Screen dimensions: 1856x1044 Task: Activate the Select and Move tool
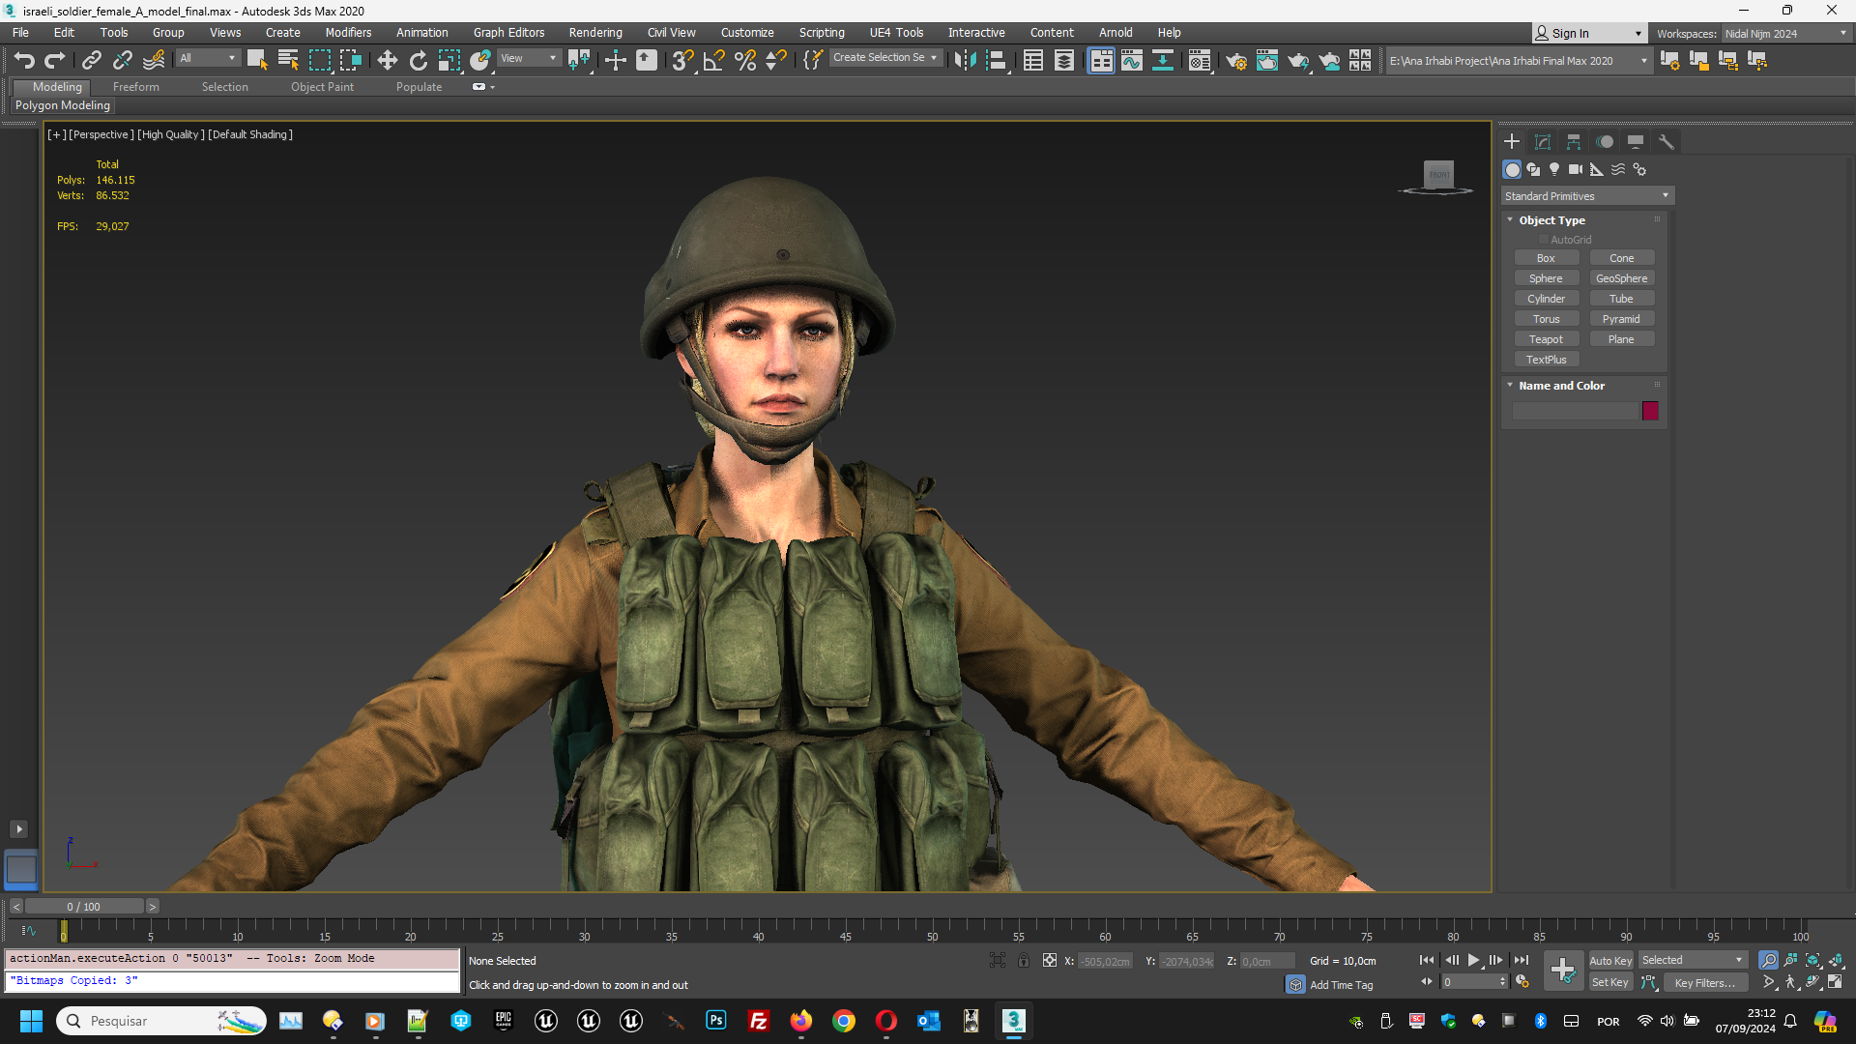tap(387, 60)
